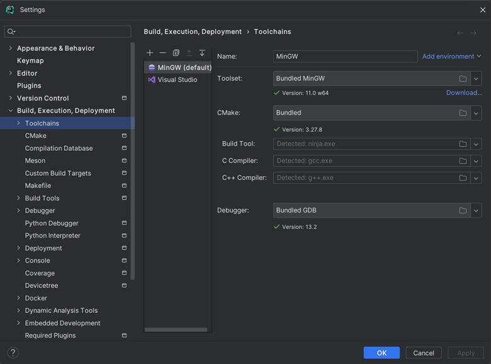Viewport: 491px width, 364px height.
Task: Open the Build Tool dropdown arrow
Action: (x=476, y=144)
